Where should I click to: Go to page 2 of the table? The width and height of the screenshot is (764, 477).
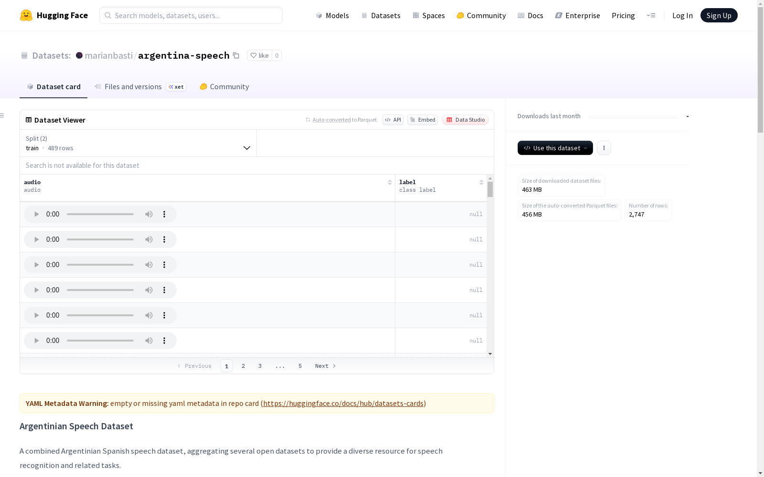point(244,366)
